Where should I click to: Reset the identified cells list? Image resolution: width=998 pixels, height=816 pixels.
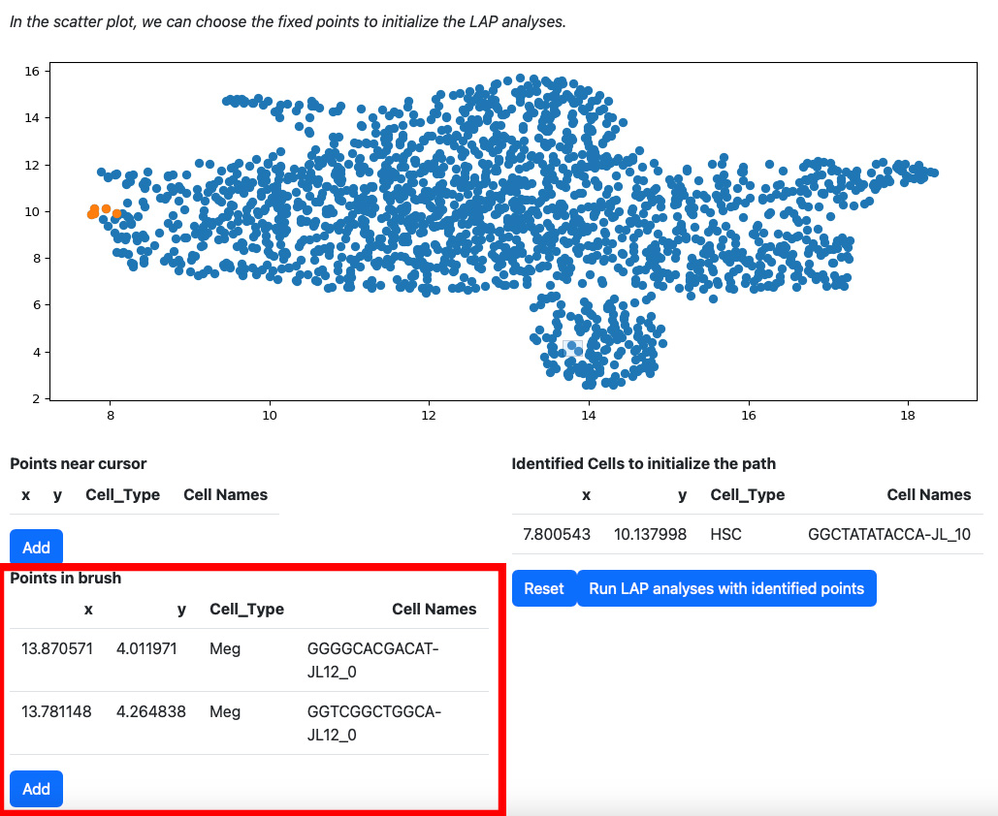click(544, 588)
